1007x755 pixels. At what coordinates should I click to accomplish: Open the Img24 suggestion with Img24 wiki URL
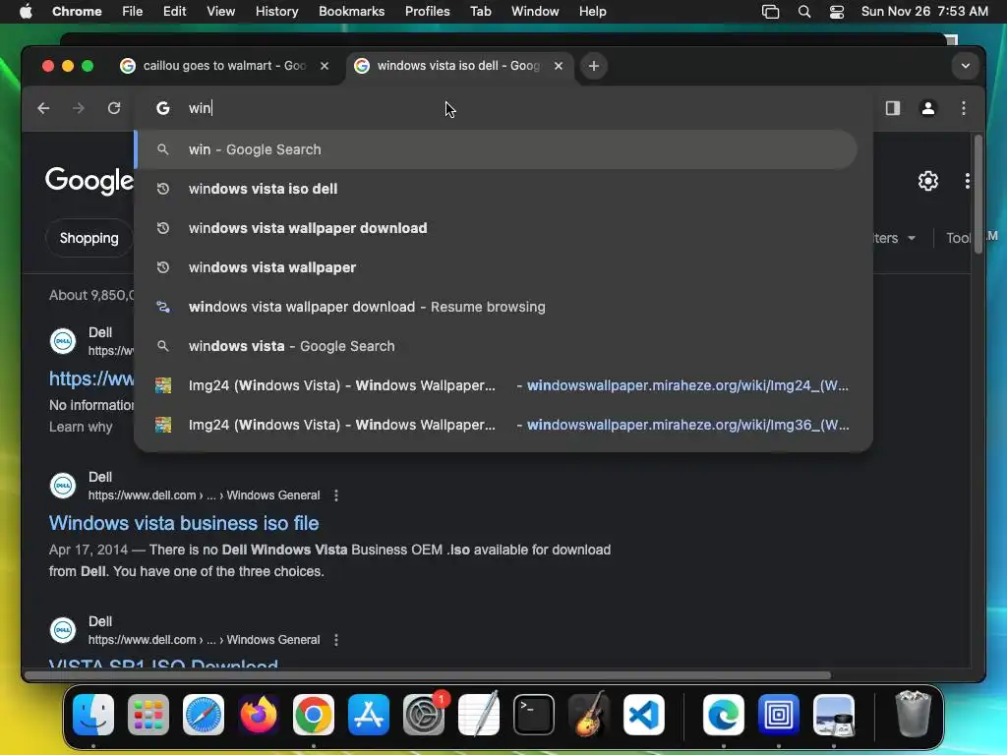(497, 385)
